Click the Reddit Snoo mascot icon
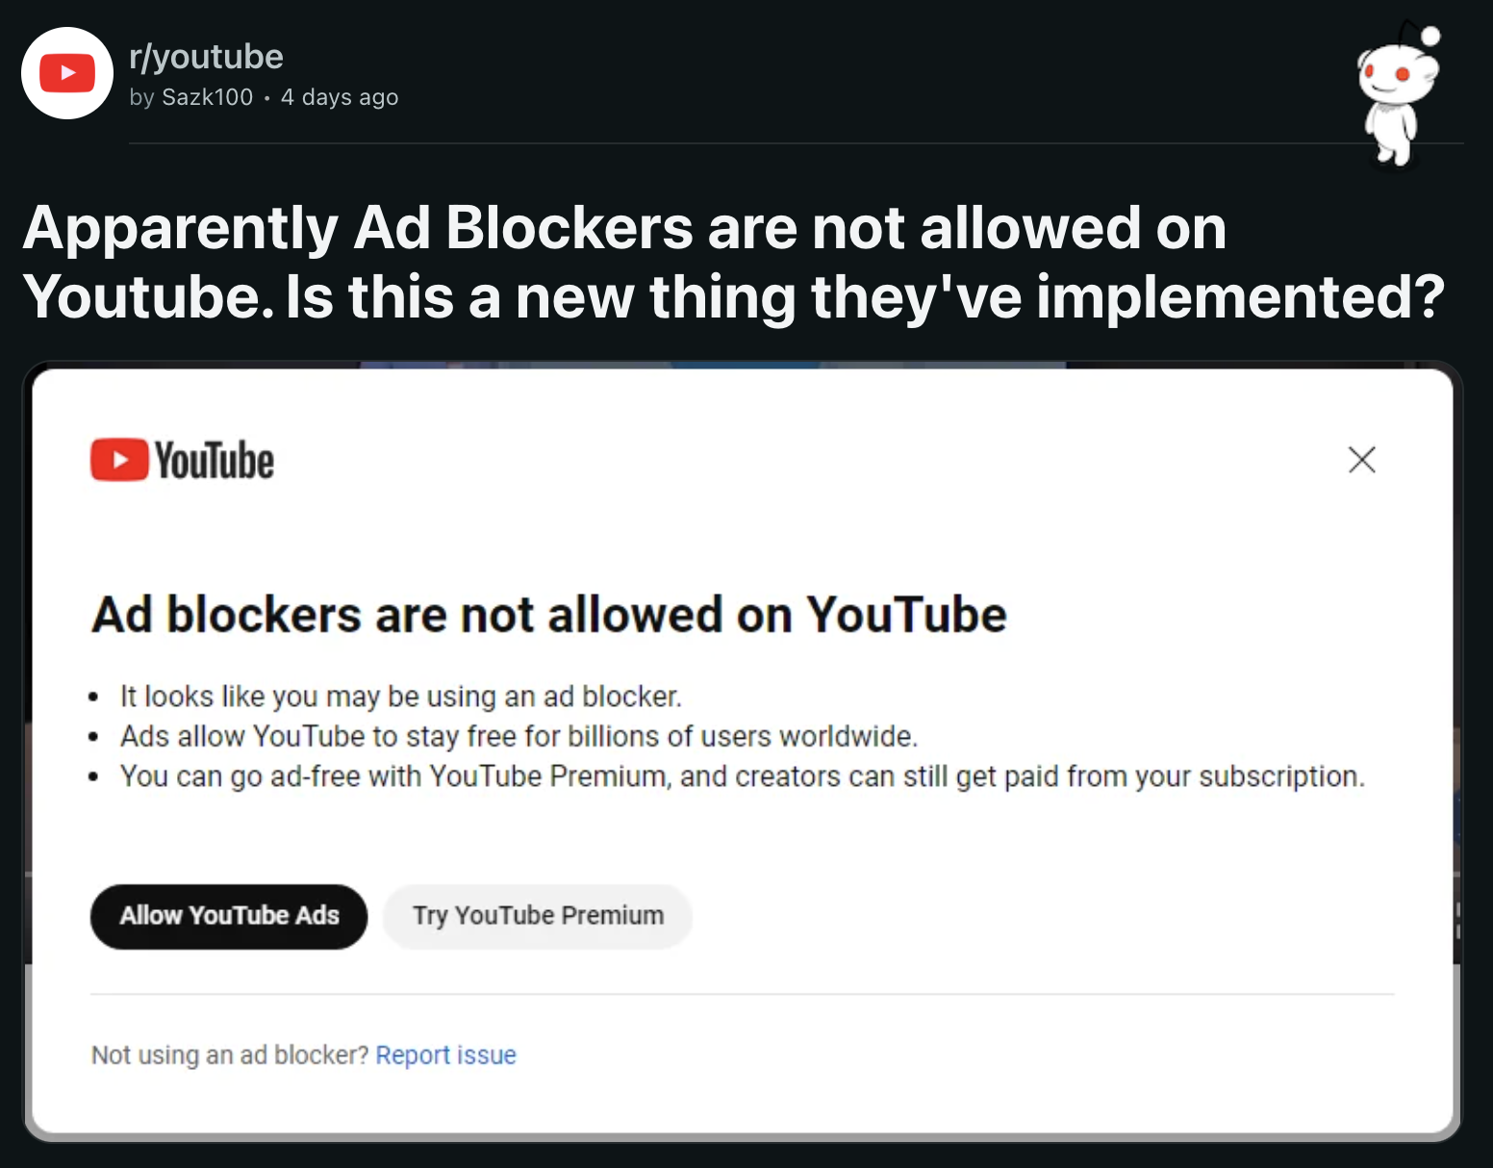The width and height of the screenshot is (1493, 1168). point(1399,94)
